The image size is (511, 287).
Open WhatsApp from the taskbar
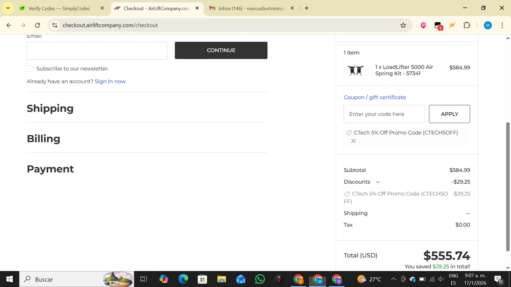260,279
